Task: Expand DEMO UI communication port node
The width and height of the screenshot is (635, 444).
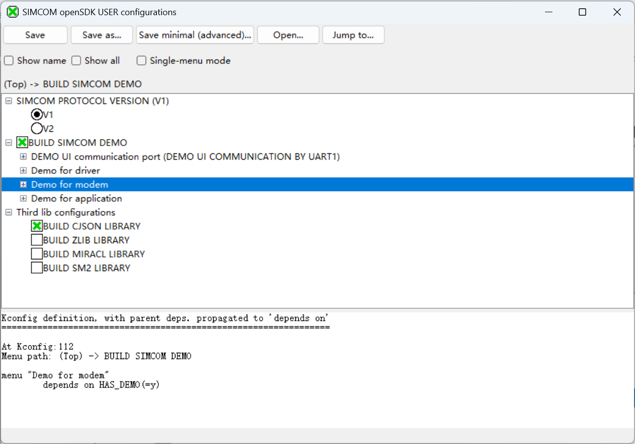Action: click(23, 157)
